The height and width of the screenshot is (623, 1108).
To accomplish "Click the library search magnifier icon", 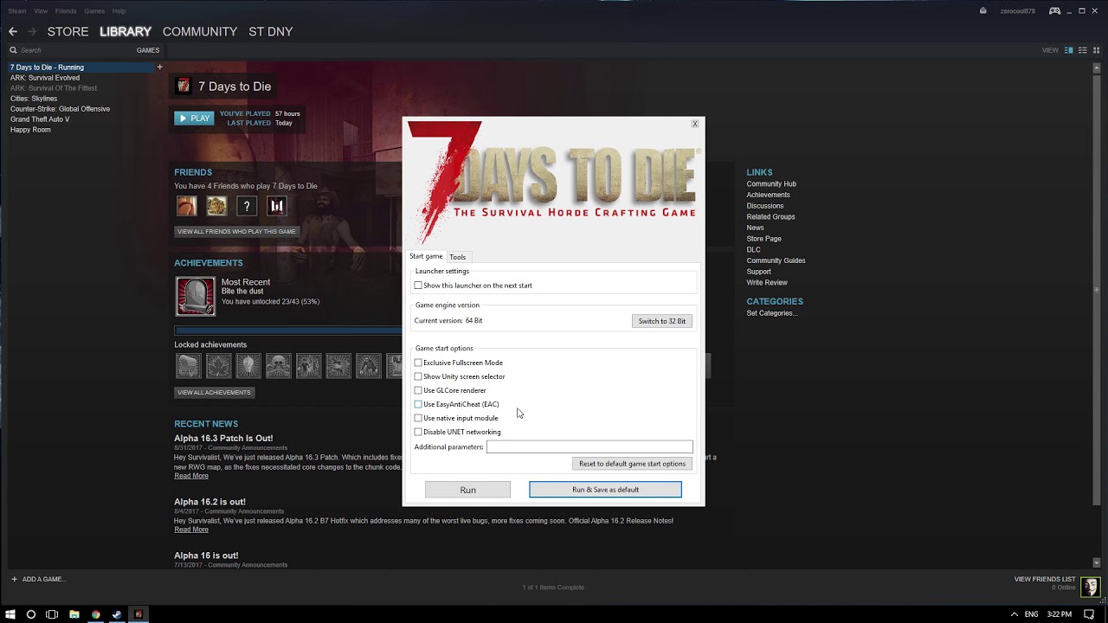I will click(13, 50).
